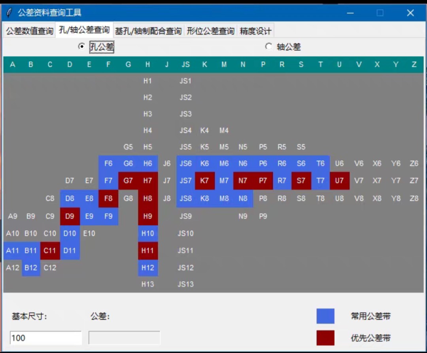
Task: Click the 公差 result field
Action: [125, 338]
